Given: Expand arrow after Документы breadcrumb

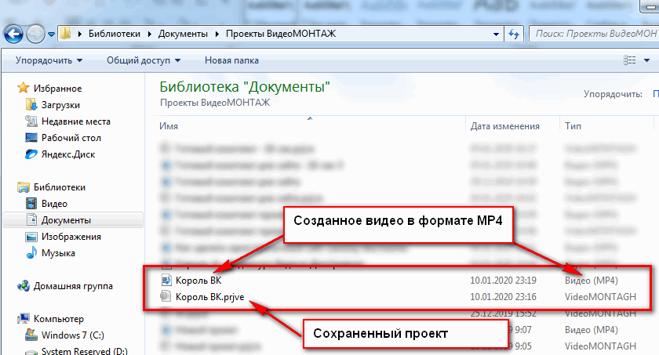Looking at the screenshot, I should click(x=217, y=34).
